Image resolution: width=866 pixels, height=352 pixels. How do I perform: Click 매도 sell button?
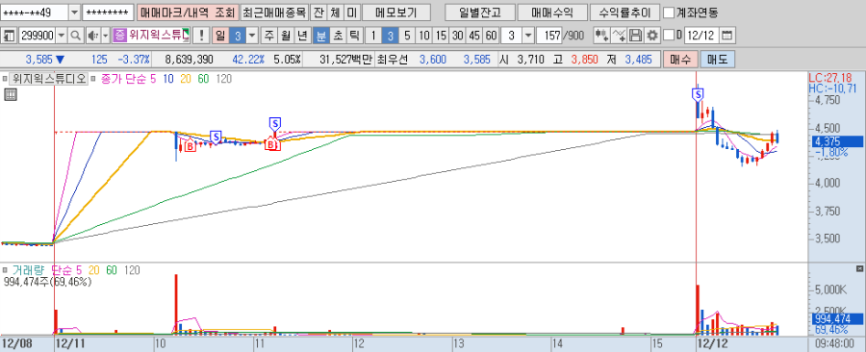(718, 60)
